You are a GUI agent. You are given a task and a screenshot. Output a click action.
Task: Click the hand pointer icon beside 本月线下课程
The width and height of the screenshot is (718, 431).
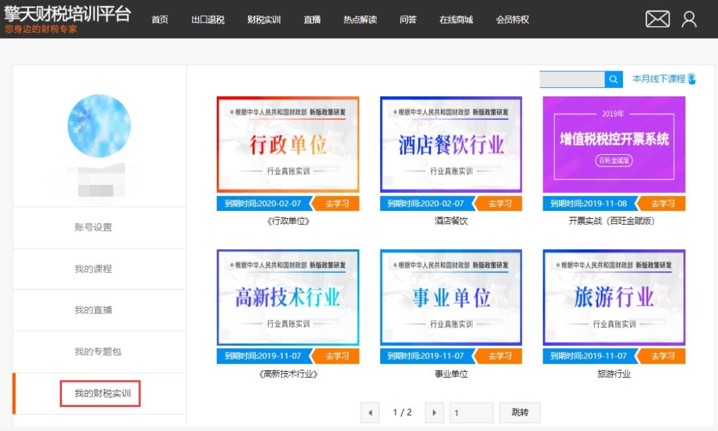(691, 79)
